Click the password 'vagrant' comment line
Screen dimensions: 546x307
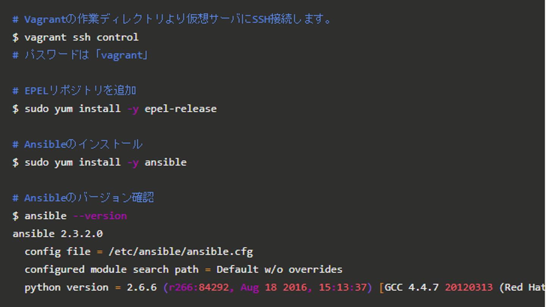(x=82, y=55)
